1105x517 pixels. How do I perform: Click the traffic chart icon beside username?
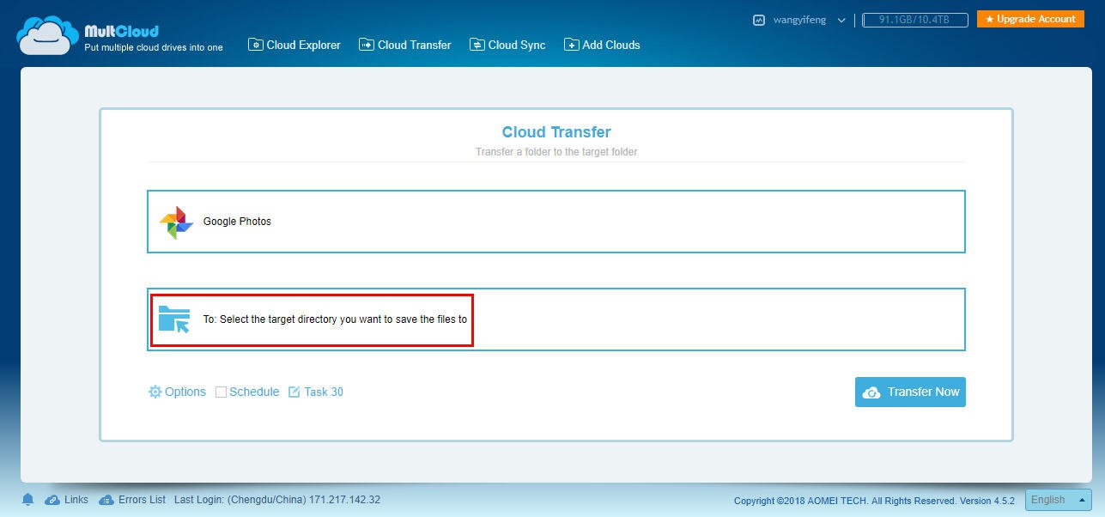tap(759, 20)
